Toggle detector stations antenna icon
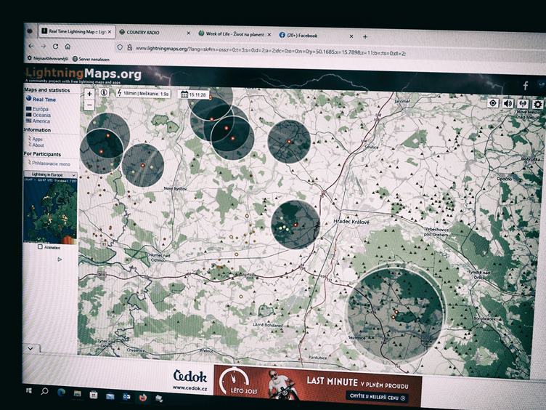 [x=523, y=104]
